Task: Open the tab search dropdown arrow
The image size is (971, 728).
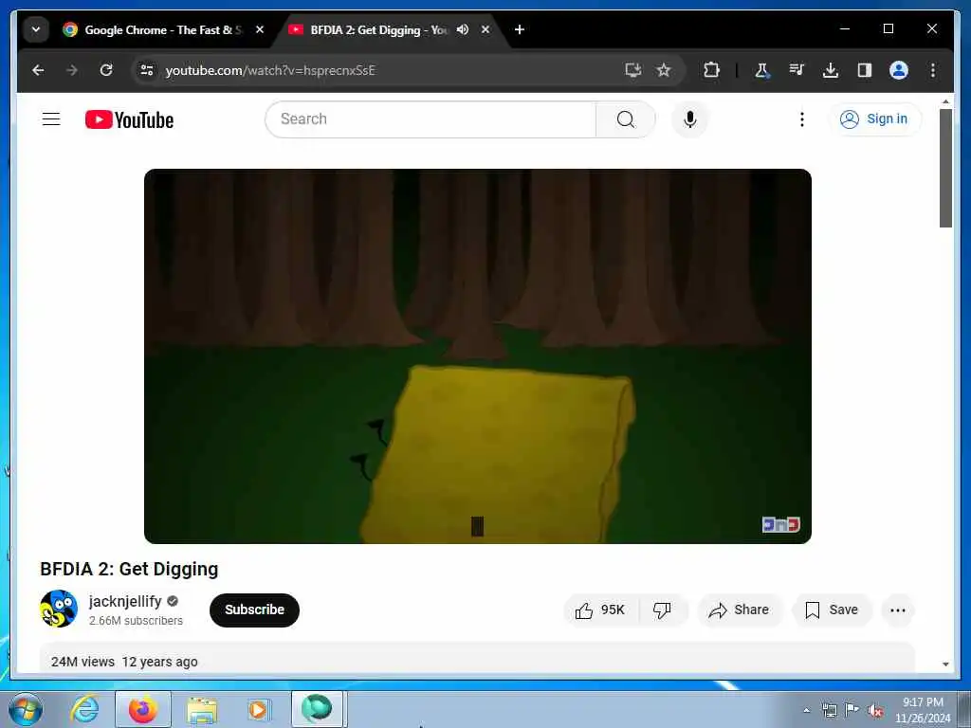Action: click(36, 29)
